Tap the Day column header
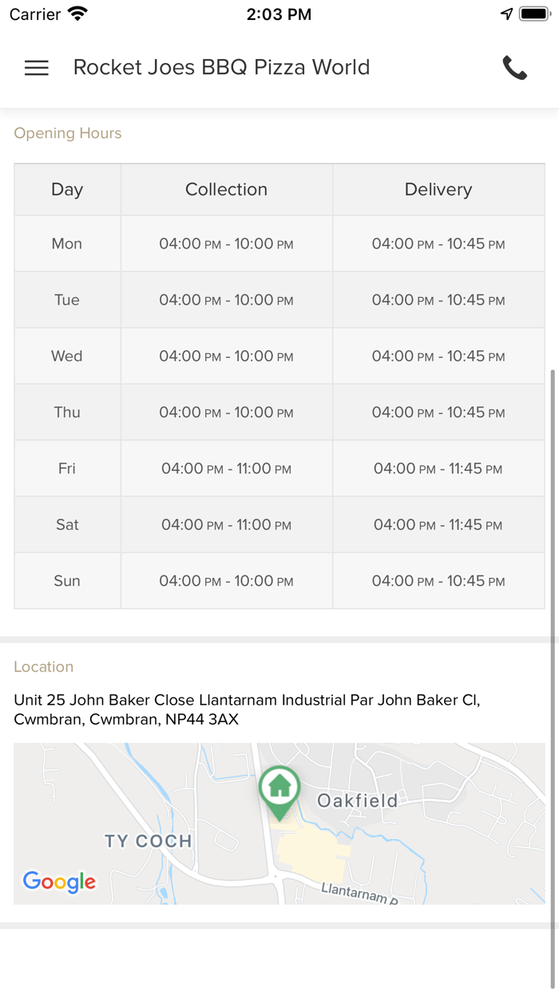This screenshot has width=559, height=993. coord(67,189)
